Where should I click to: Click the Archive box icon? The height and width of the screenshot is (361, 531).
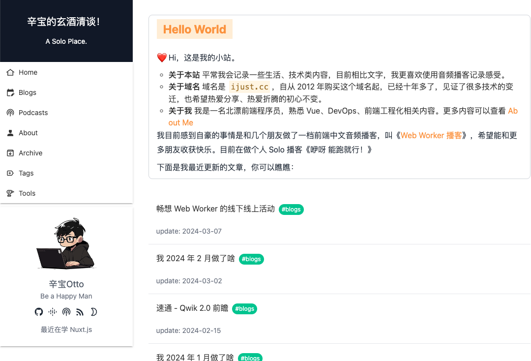(x=10, y=153)
